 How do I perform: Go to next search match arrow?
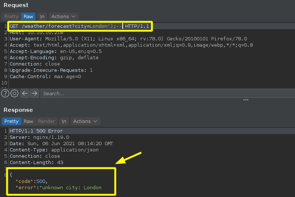(34, 93)
